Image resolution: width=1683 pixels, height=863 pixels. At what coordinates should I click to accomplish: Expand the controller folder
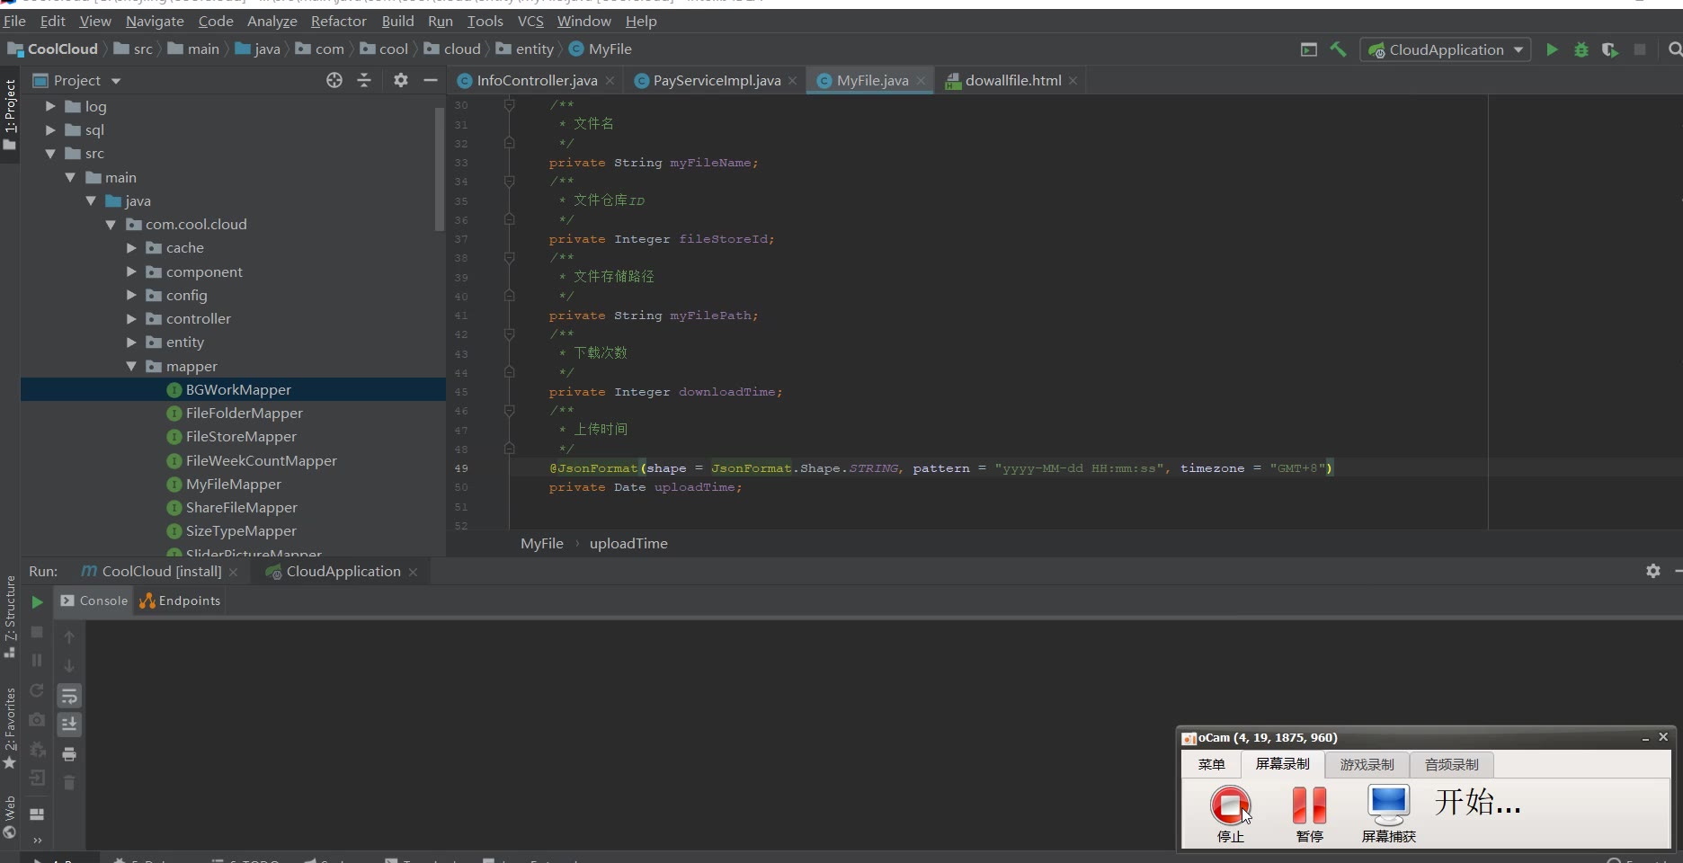pyautogui.click(x=131, y=319)
